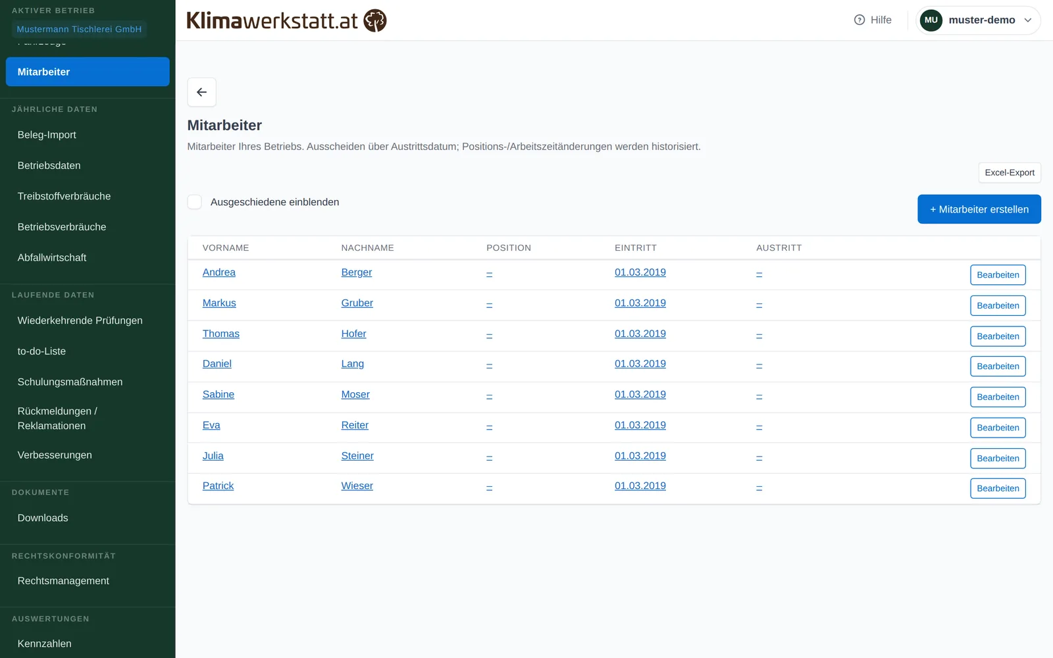Click + Mitarbeiter erstellen button
The height and width of the screenshot is (658, 1053).
[979, 209]
